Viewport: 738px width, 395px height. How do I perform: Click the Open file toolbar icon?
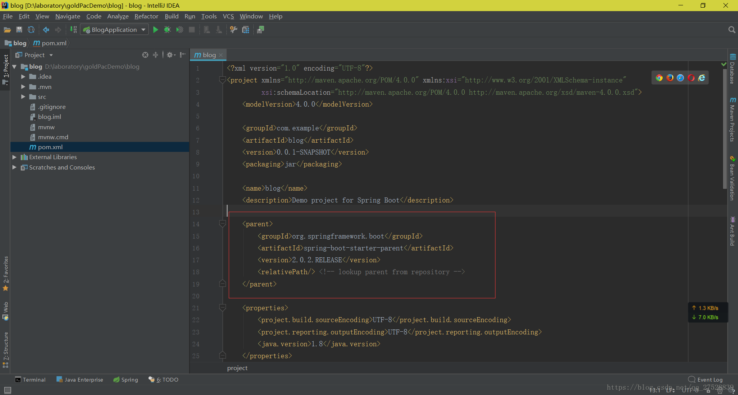click(x=7, y=30)
